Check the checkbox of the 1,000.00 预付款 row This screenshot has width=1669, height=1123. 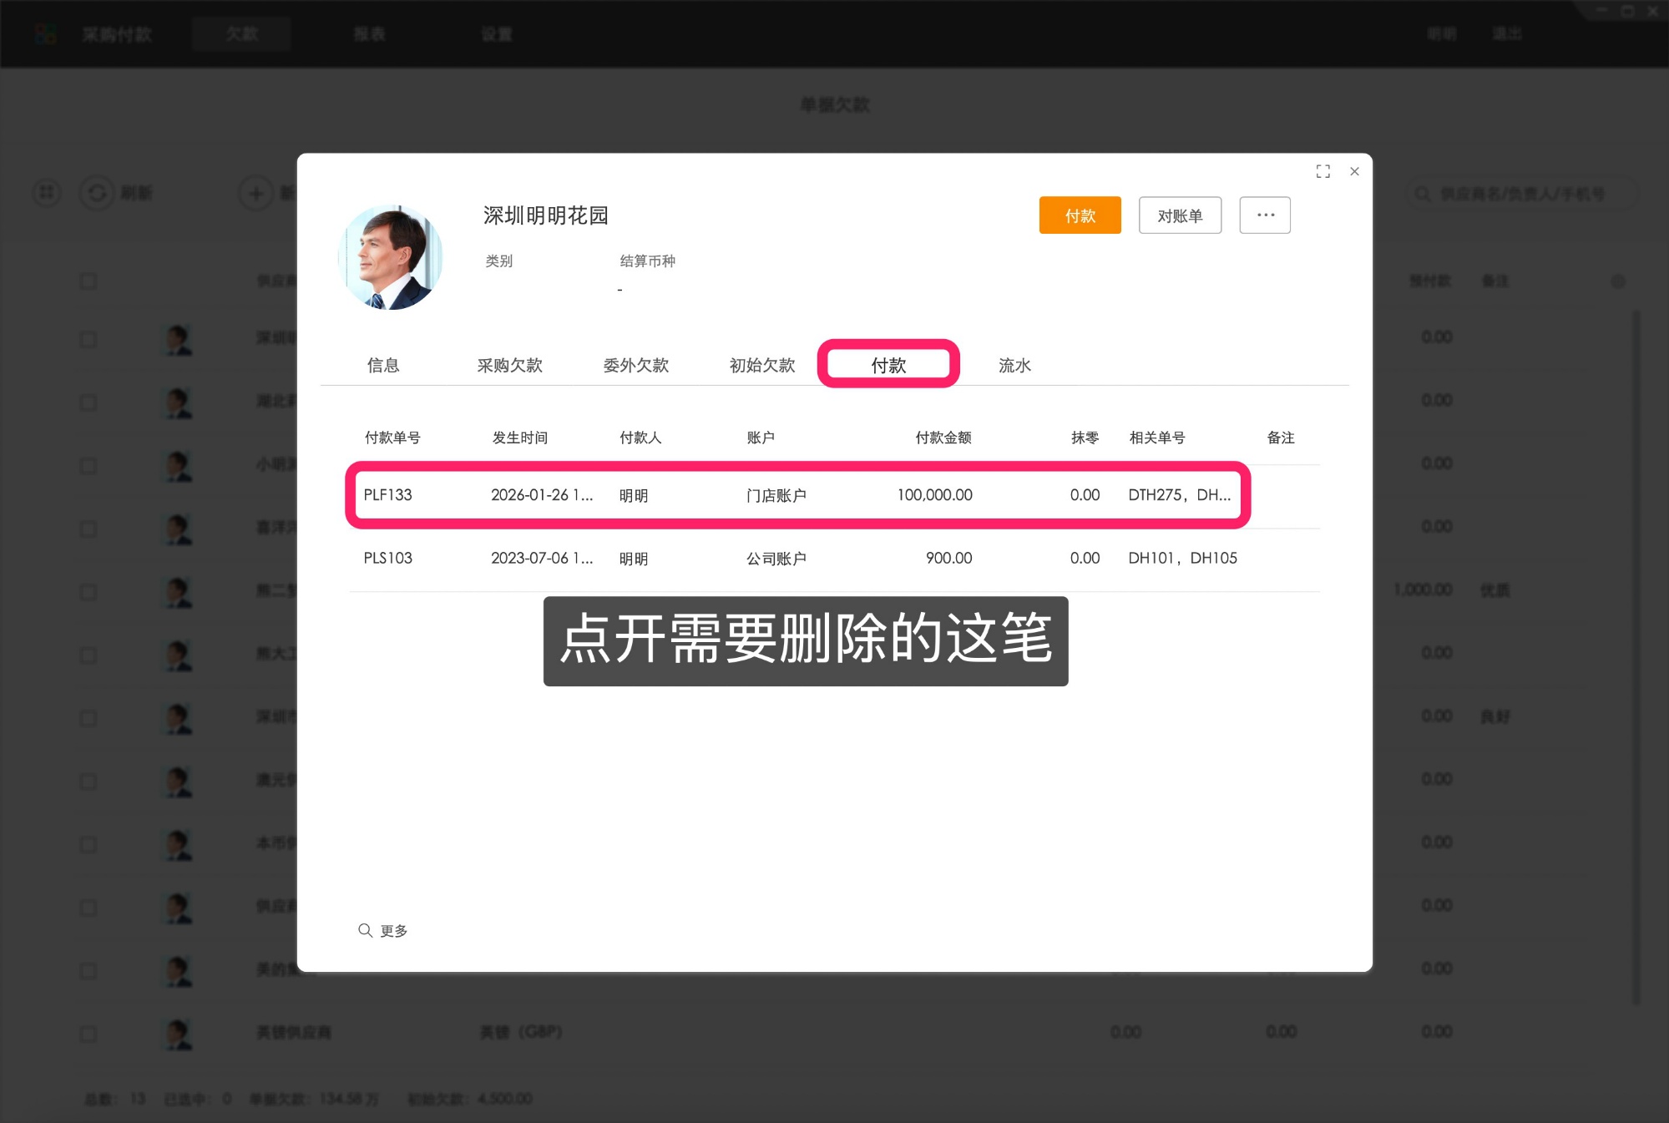tap(88, 592)
